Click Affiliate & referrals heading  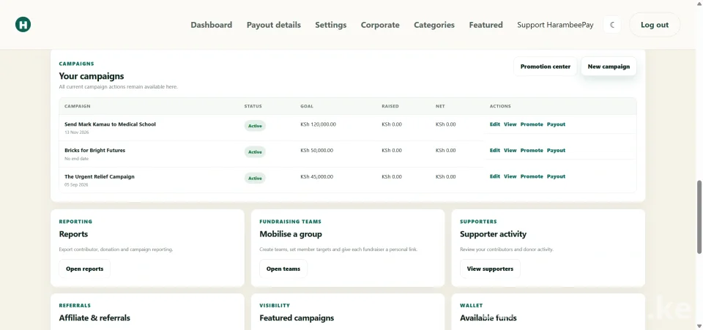[94, 318]
